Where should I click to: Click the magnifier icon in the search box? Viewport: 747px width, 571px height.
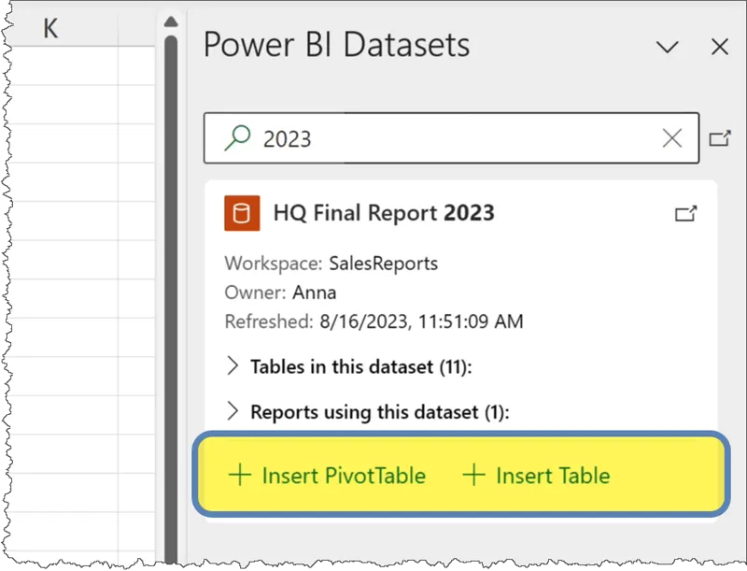click(239, 138)
